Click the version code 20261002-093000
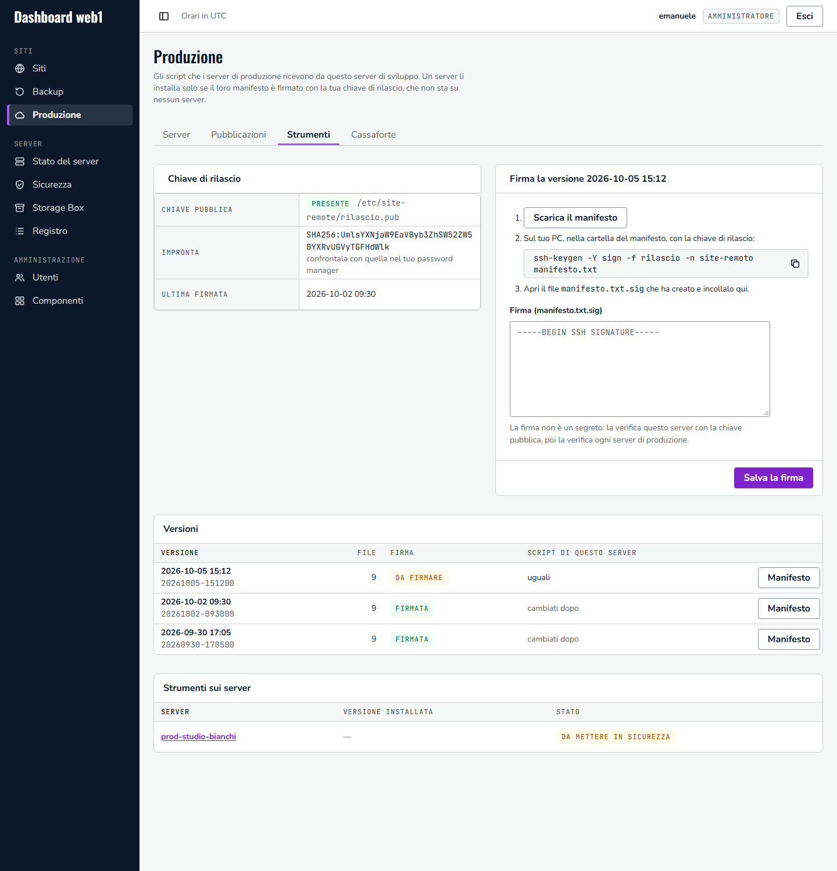 198,614
